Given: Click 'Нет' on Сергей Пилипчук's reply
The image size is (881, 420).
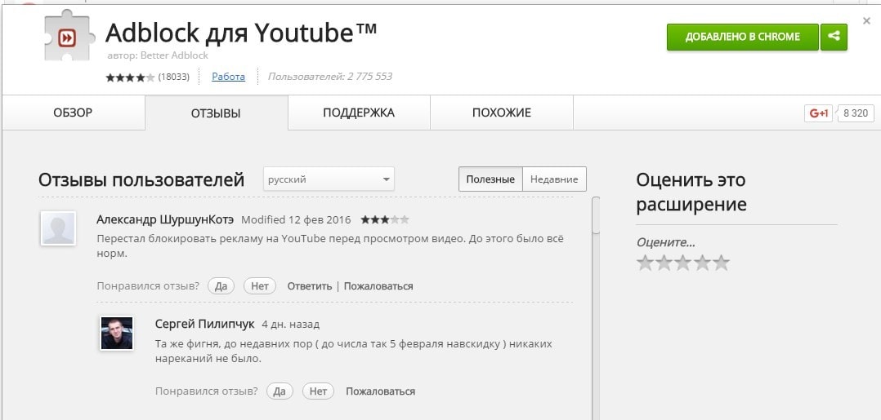Looking at the screenshot, I should [318, 391].
